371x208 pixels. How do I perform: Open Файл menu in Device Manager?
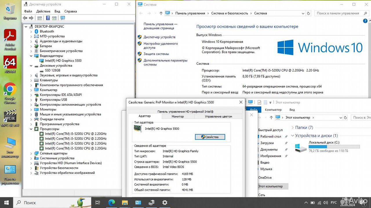tap(28, 11)
